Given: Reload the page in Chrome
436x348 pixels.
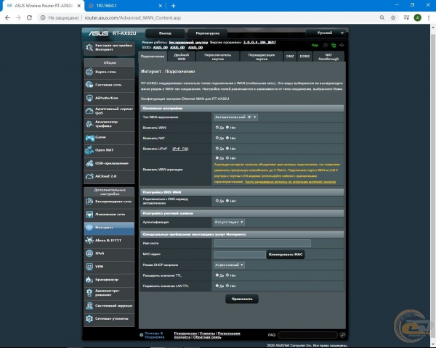Looking at the screenshot, I should click(x=29, y=17).
